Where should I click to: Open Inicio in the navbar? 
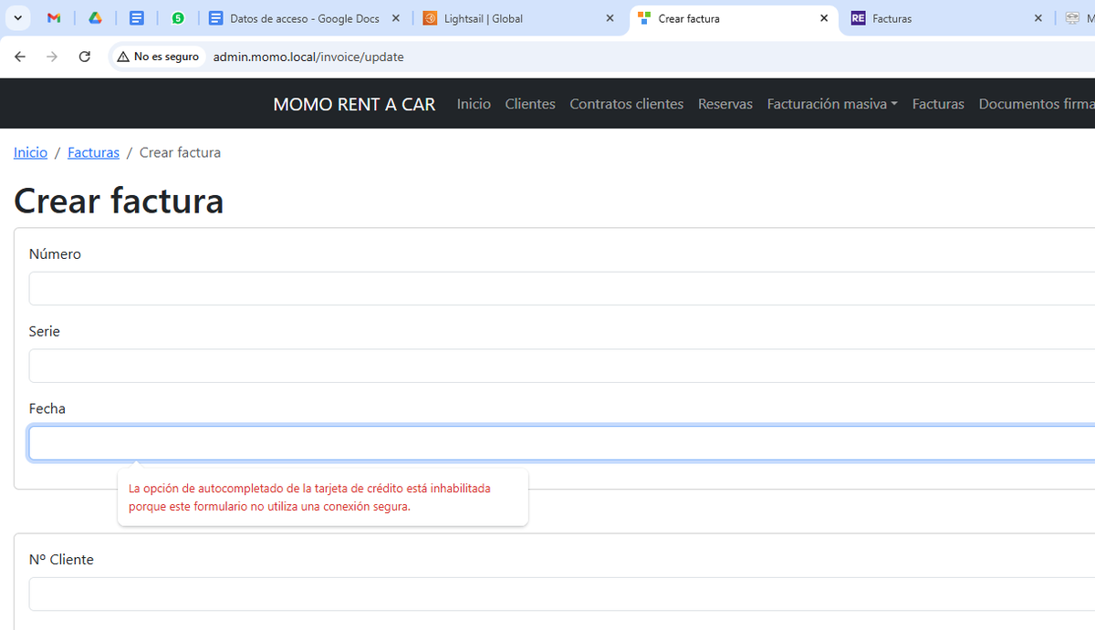pos(474,104)
